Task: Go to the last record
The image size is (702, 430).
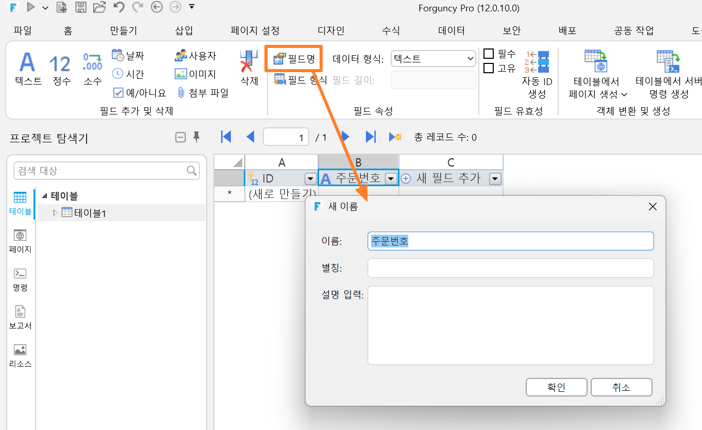Action: (370, 137)
